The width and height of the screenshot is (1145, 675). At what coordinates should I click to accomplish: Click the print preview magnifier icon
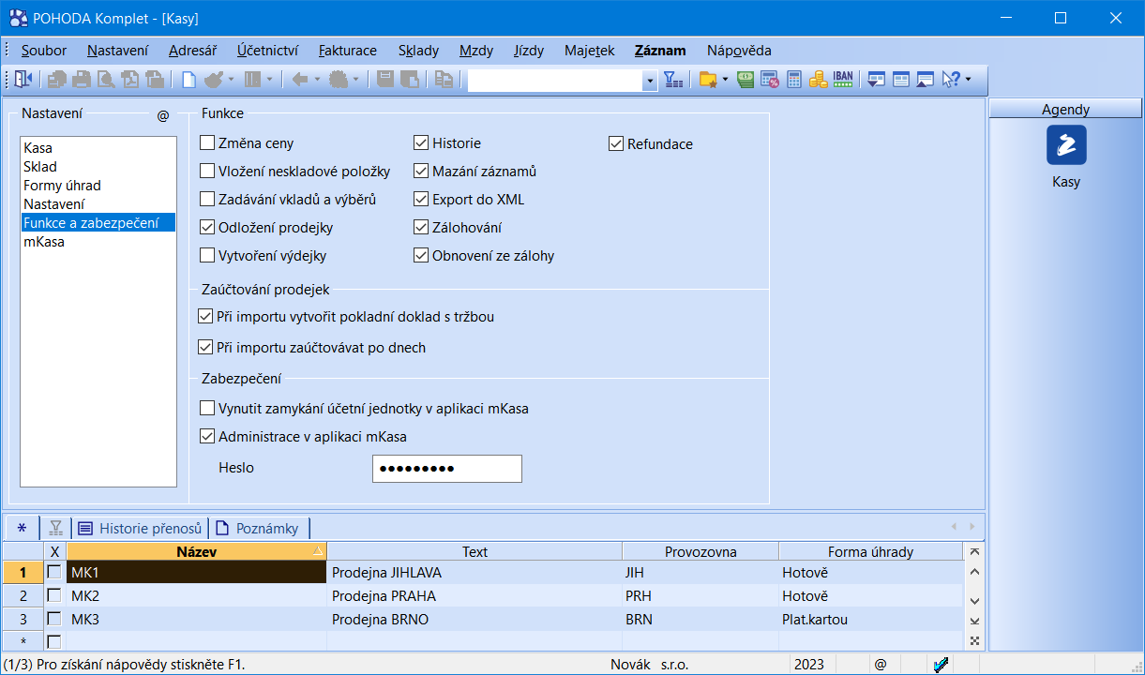(106, 80)
